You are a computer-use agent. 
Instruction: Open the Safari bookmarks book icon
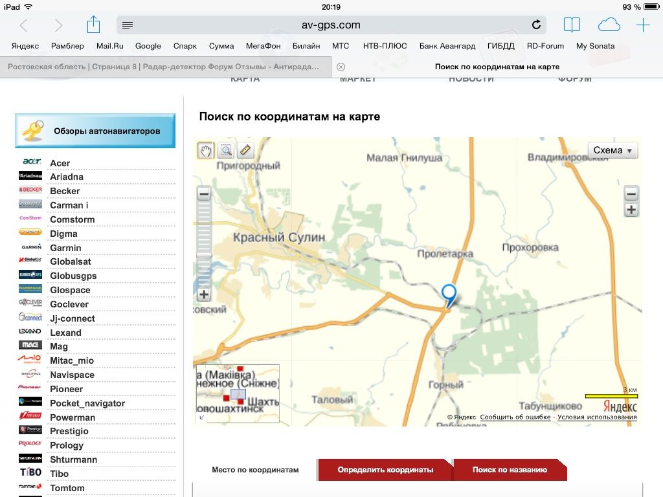pos(572,25)
